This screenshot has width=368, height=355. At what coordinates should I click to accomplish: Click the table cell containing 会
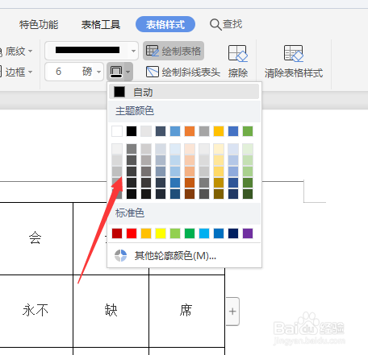tap(36, 238)
